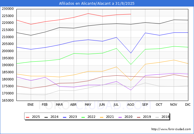Click the 225000 y-axis value

[x=8, y=16]
